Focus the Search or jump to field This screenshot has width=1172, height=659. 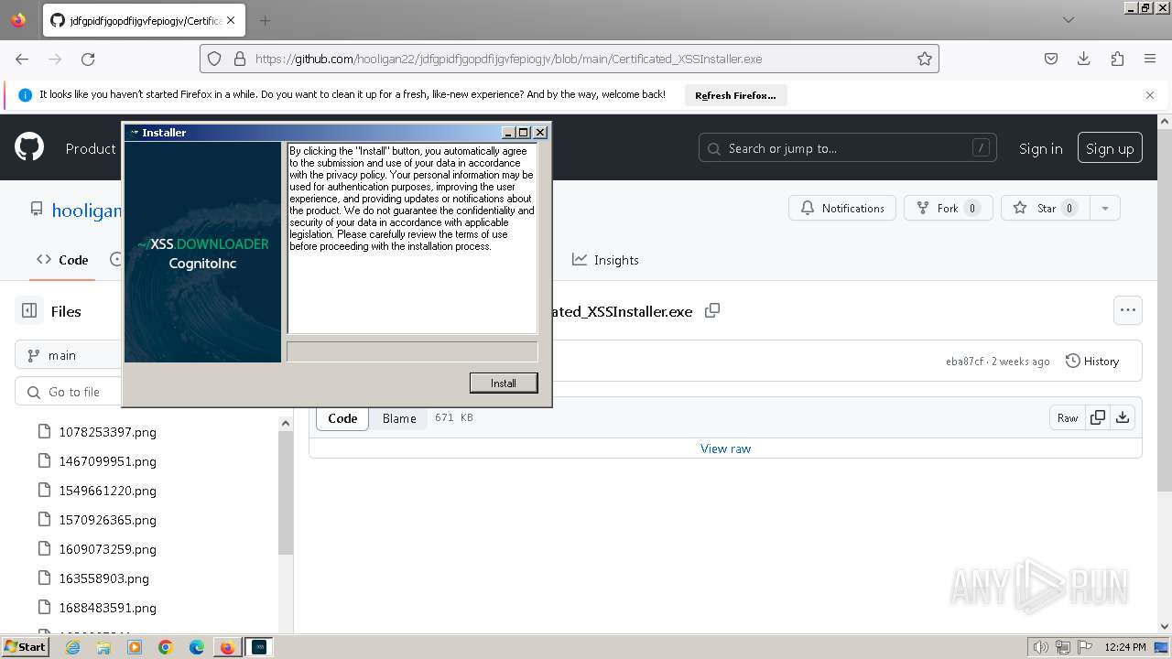(849, 148)
